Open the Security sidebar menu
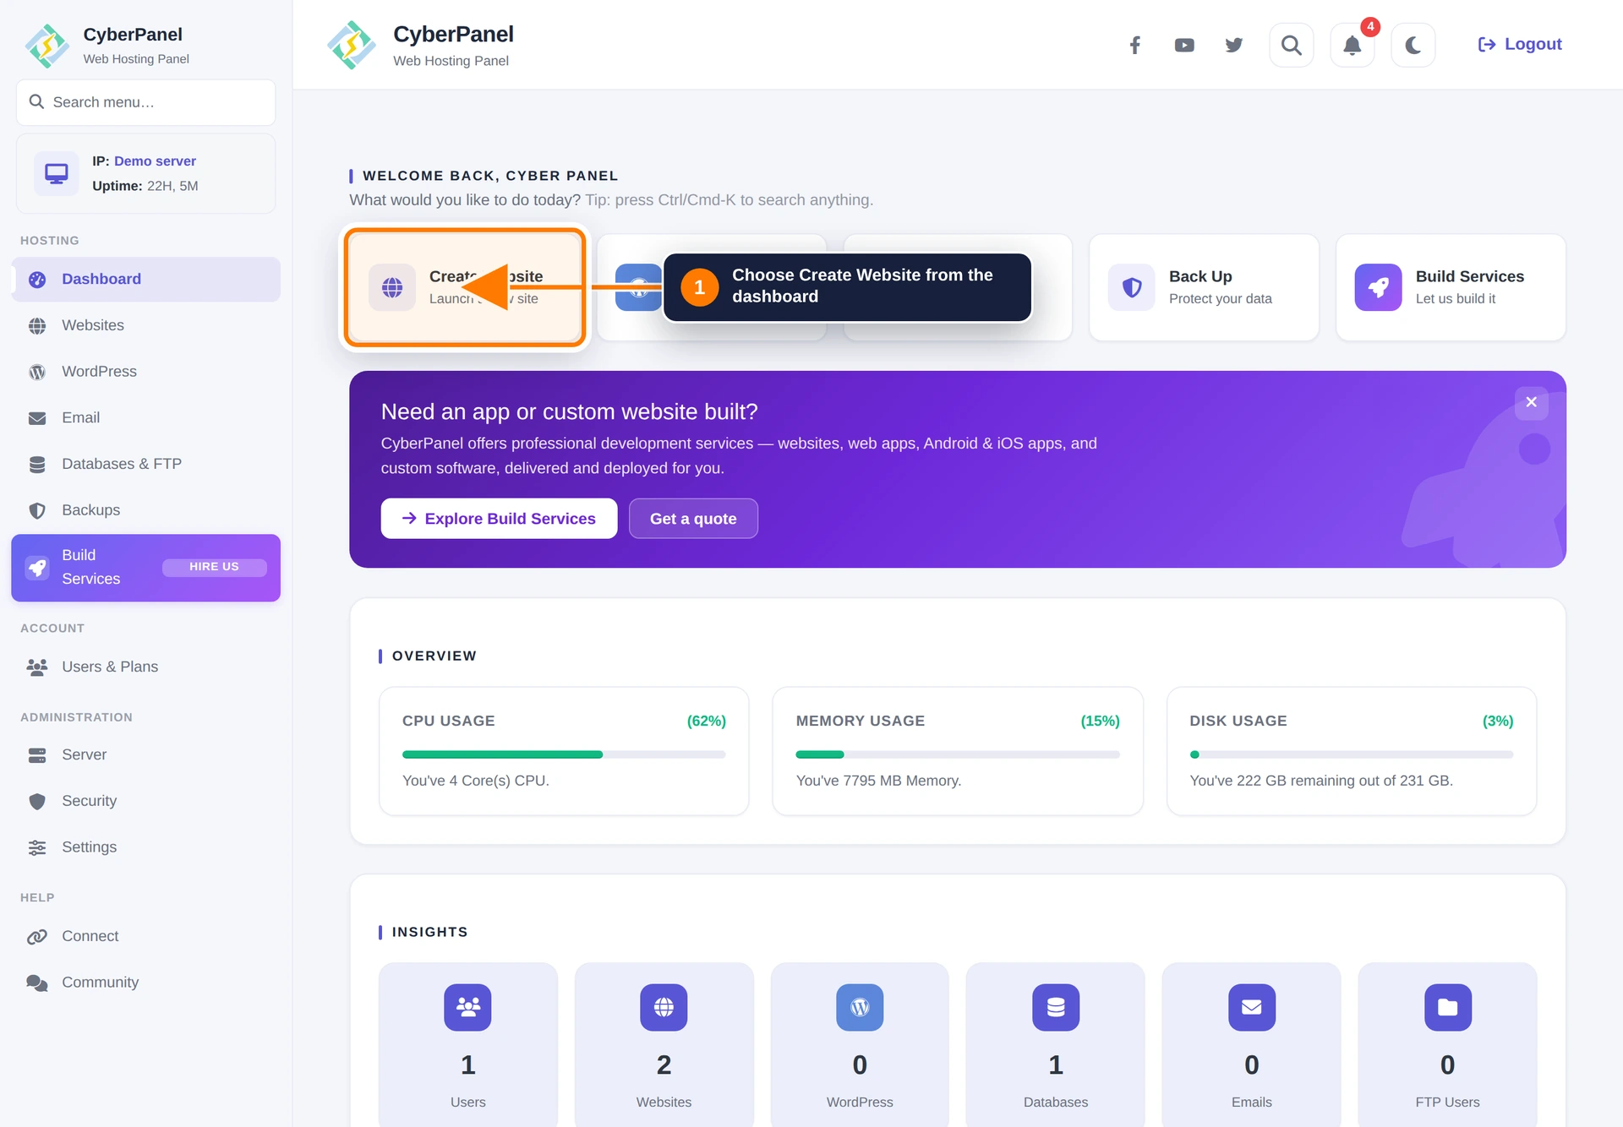1623x1127 pixels. click(x=145, y=801)
